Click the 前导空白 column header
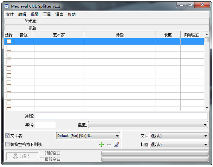Image resolution: width=213 pixels, height=167 pixels. (192, 35)
